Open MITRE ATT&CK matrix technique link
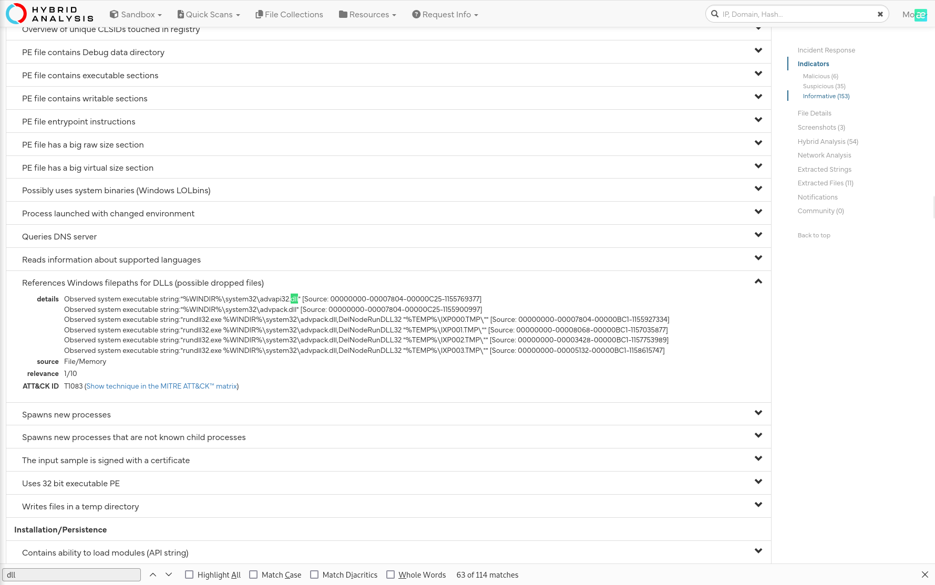 [161, 386]
